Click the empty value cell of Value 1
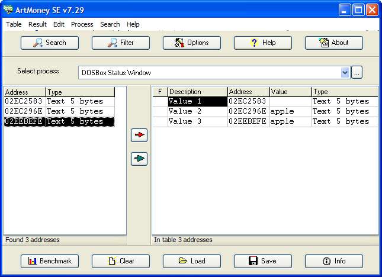 pyautogui.click(x=290, y=101)
